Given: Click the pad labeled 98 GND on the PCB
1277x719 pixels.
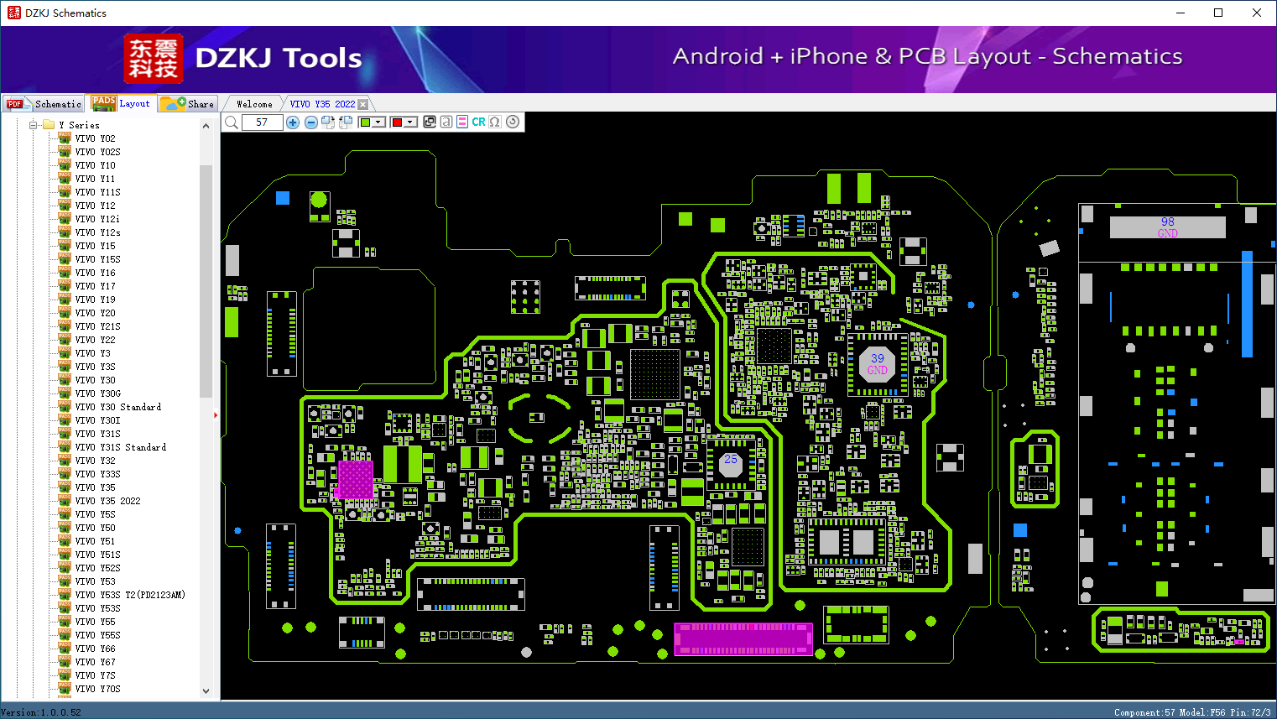Looking at the screenshot, I should pyautogui.click(x=1168, y=227).
